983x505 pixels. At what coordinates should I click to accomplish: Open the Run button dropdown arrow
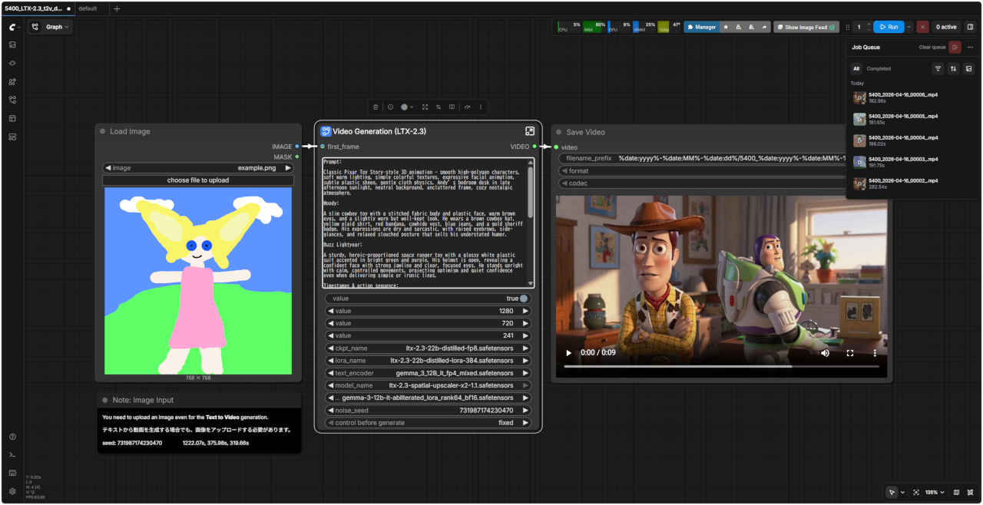tap(909, 27)
